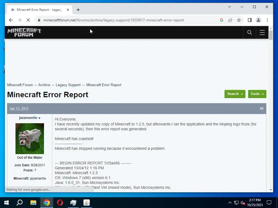Open the Archive breadcrumb link
This screenshot has height=208, width=278.
(x=44, y=85)
